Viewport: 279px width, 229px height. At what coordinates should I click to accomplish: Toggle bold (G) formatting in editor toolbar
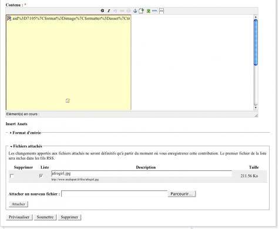102,11
